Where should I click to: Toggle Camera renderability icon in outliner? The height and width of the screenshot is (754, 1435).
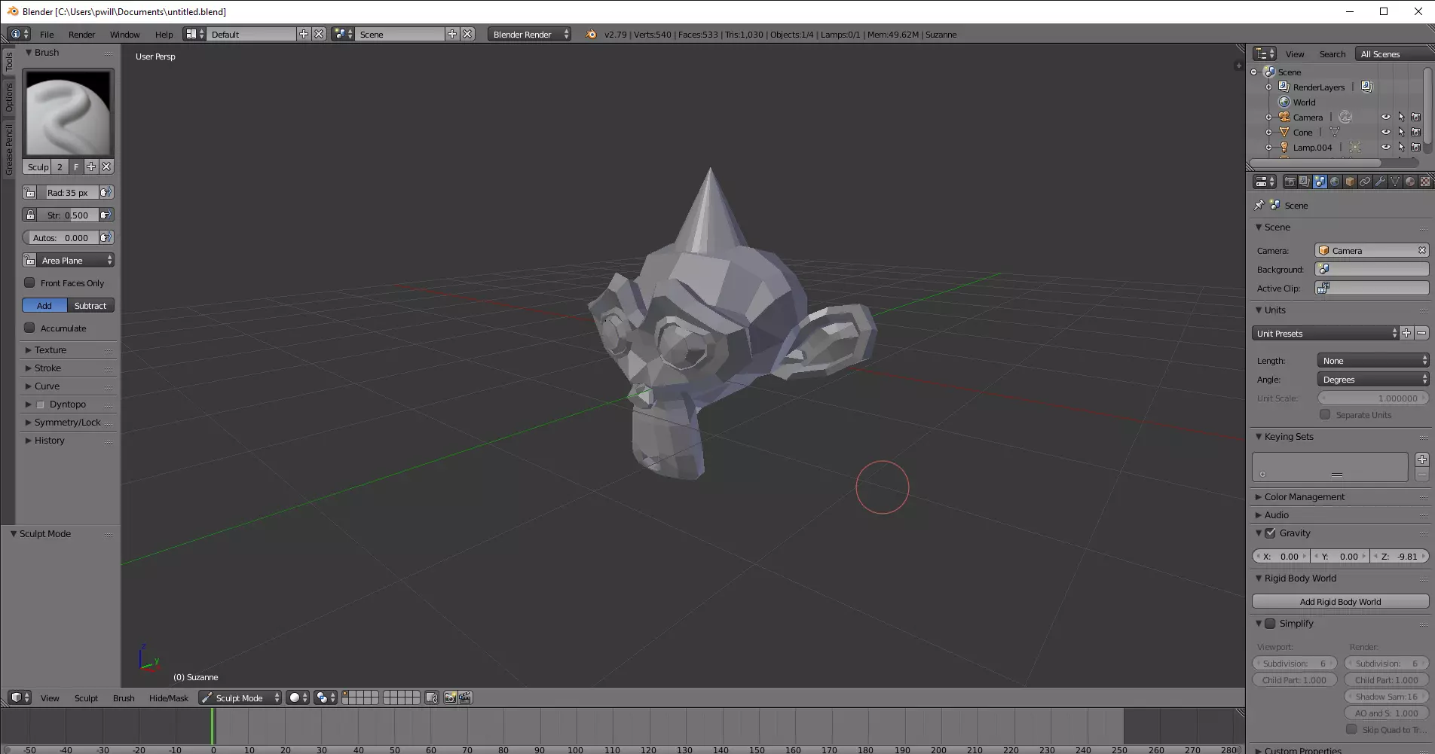point(1415,117)
